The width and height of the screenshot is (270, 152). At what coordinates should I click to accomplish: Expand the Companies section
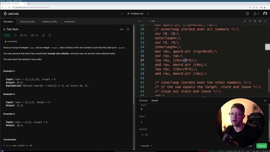click(11, 41)
